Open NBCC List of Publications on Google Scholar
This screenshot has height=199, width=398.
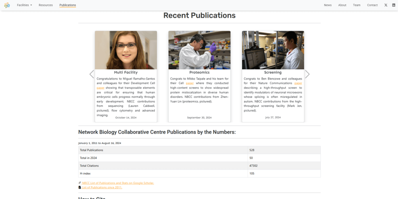pos(118,183)
